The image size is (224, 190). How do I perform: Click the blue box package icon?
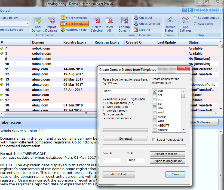[202, 10]
